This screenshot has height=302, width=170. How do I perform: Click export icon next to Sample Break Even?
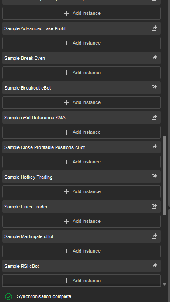(154, 58)
